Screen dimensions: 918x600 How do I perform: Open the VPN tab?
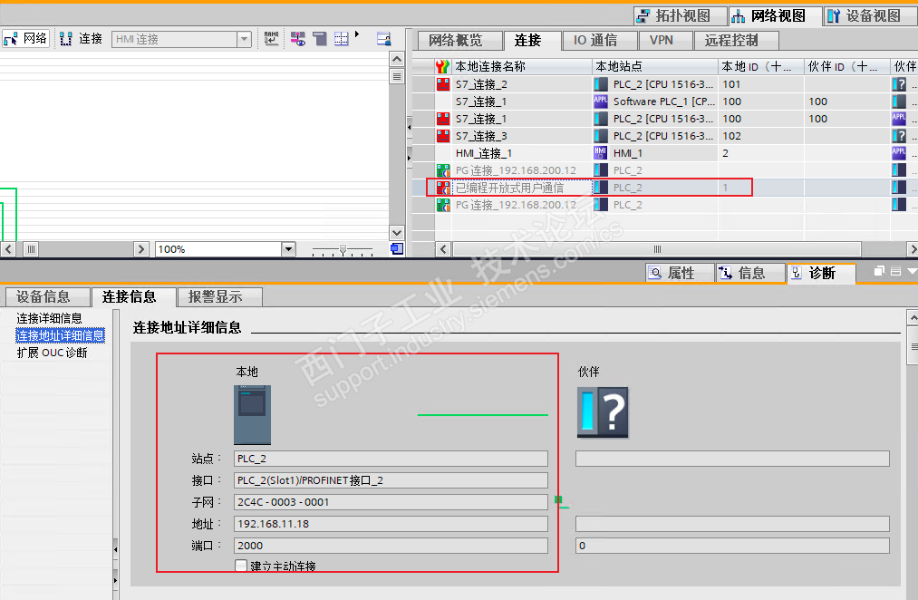(x=664, y=41)
